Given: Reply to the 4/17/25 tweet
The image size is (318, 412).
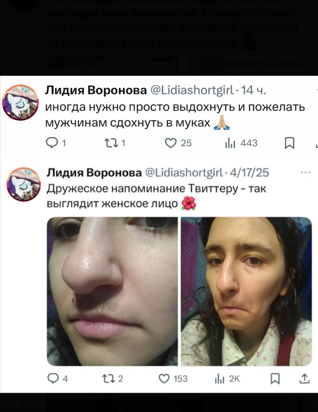Looking at the screenshot, I should (52, 379).
